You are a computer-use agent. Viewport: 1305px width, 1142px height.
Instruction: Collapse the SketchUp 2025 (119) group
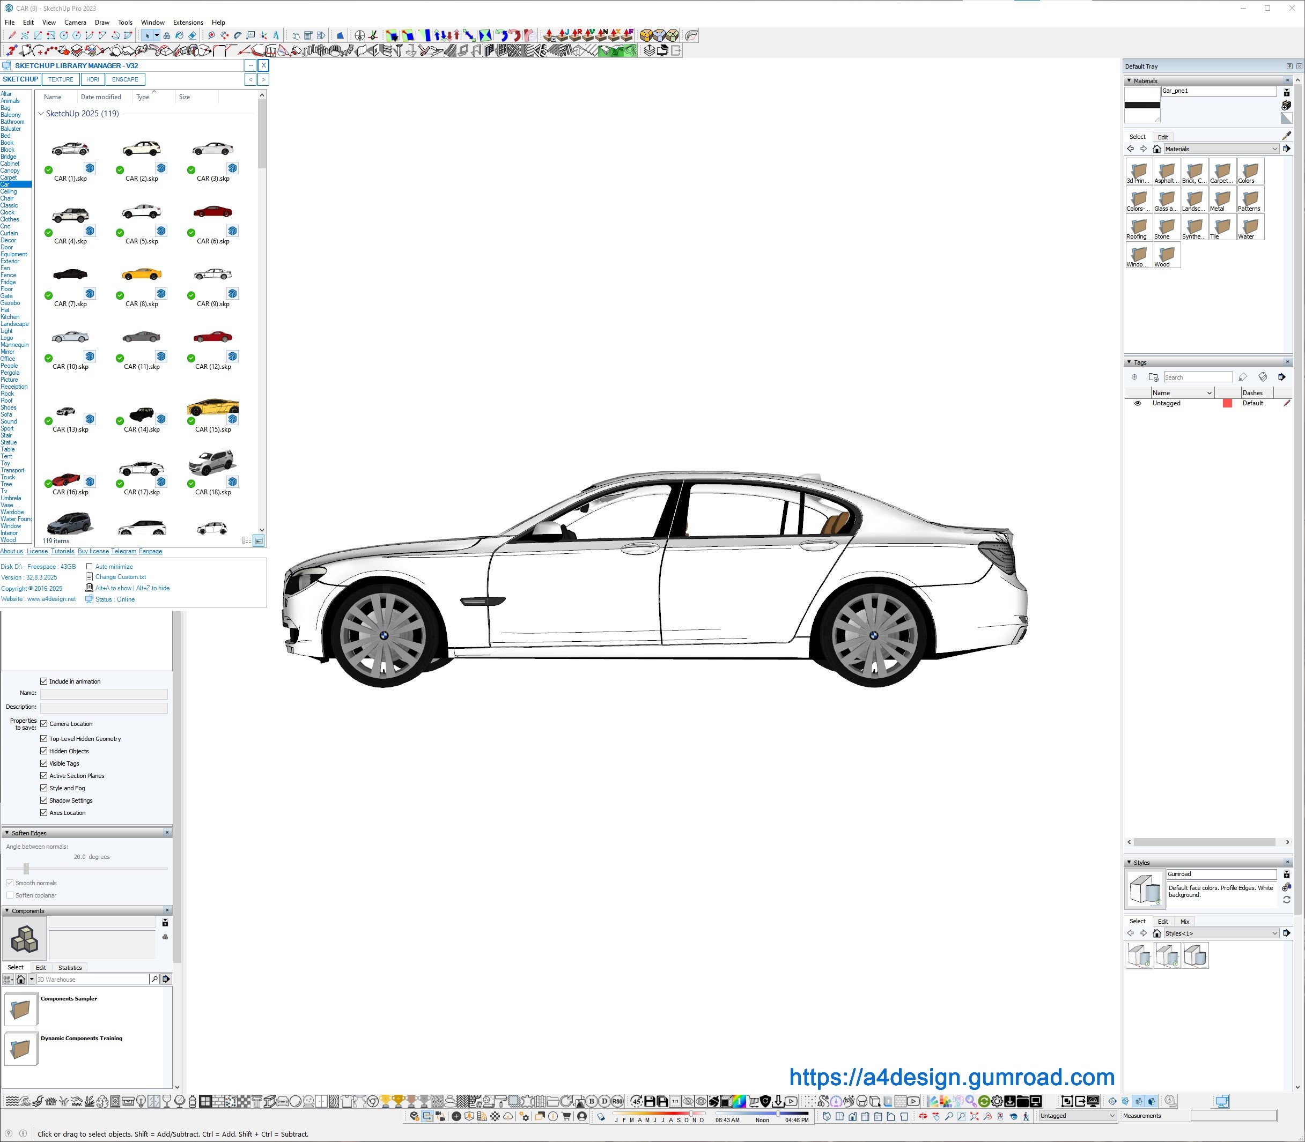[x=41, y=114]
